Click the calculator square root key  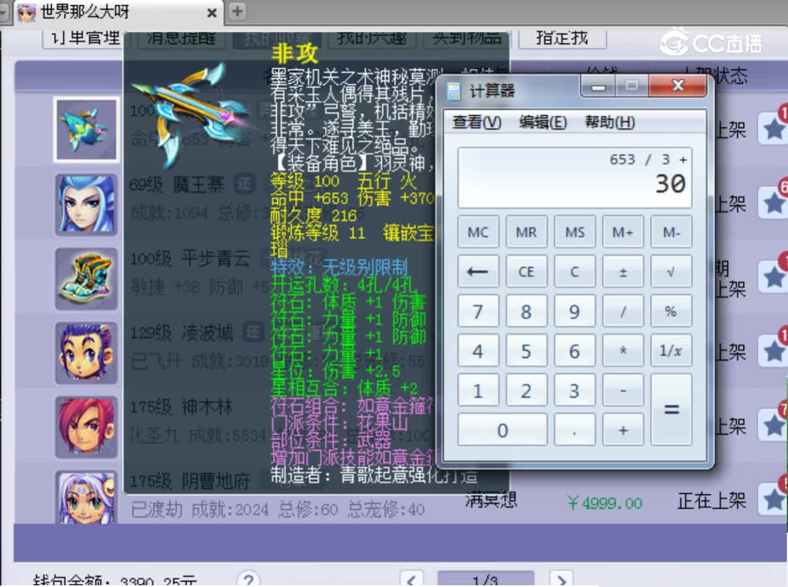tap(671, 271)
